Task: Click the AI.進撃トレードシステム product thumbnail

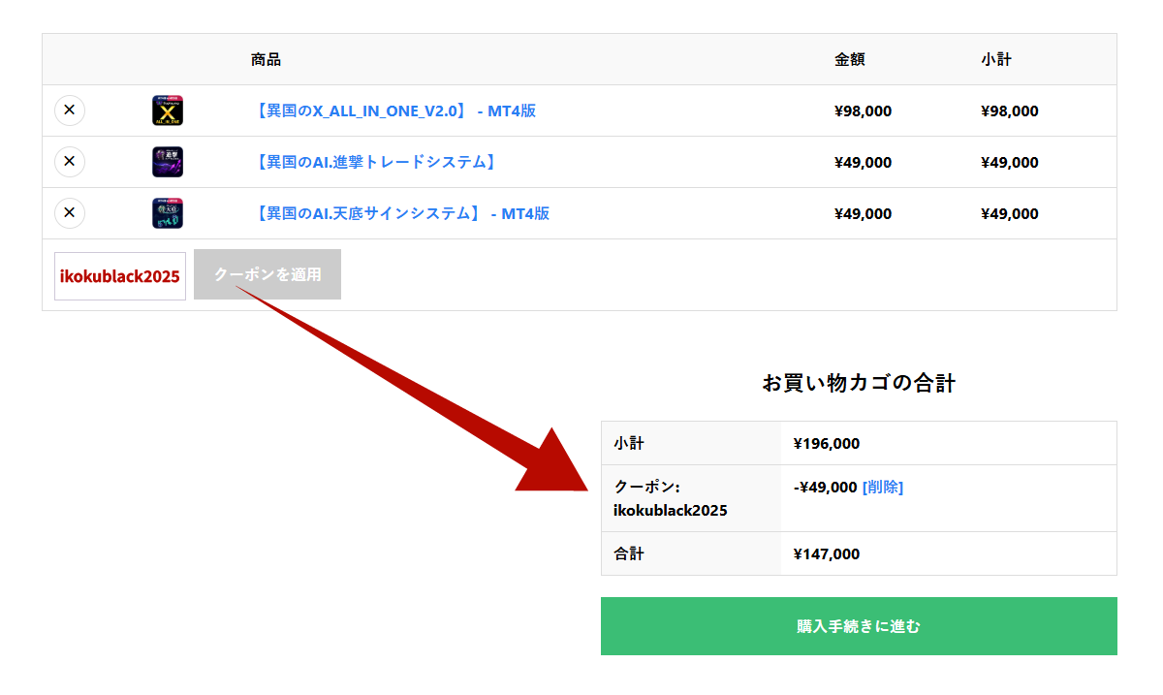Action: coord(168,162)
